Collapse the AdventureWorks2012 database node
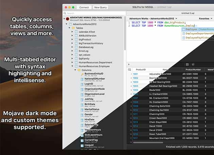This screenshot has height=155, width=214. click(66, 25)
